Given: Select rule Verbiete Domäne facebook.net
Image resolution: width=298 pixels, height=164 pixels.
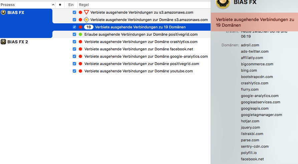Looking at the screenshot, I should click(139, 49).
